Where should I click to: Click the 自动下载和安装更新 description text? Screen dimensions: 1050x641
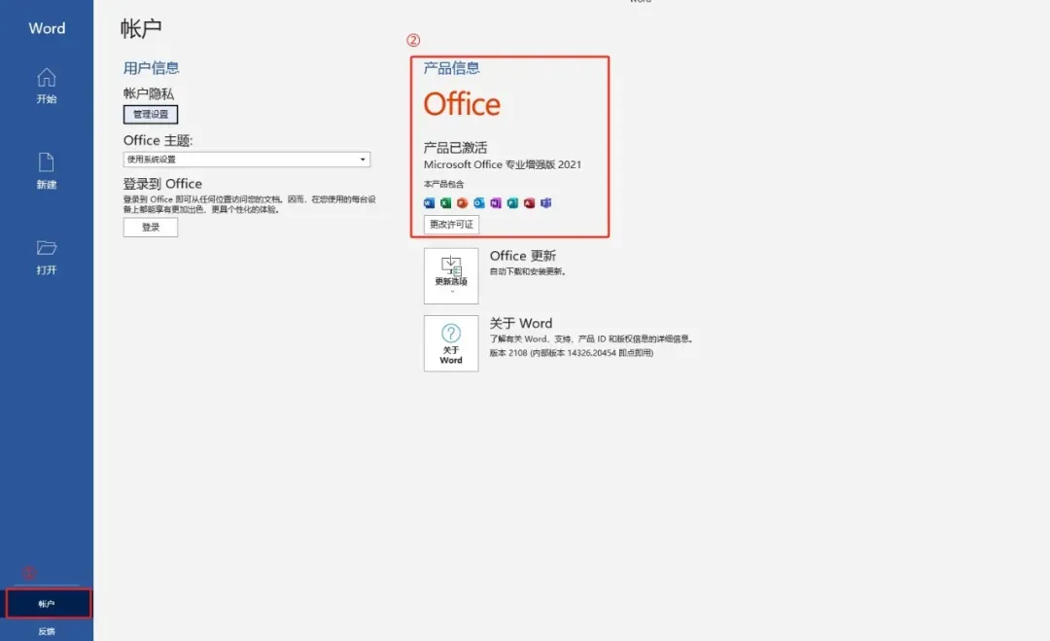(x=528, y=271)
